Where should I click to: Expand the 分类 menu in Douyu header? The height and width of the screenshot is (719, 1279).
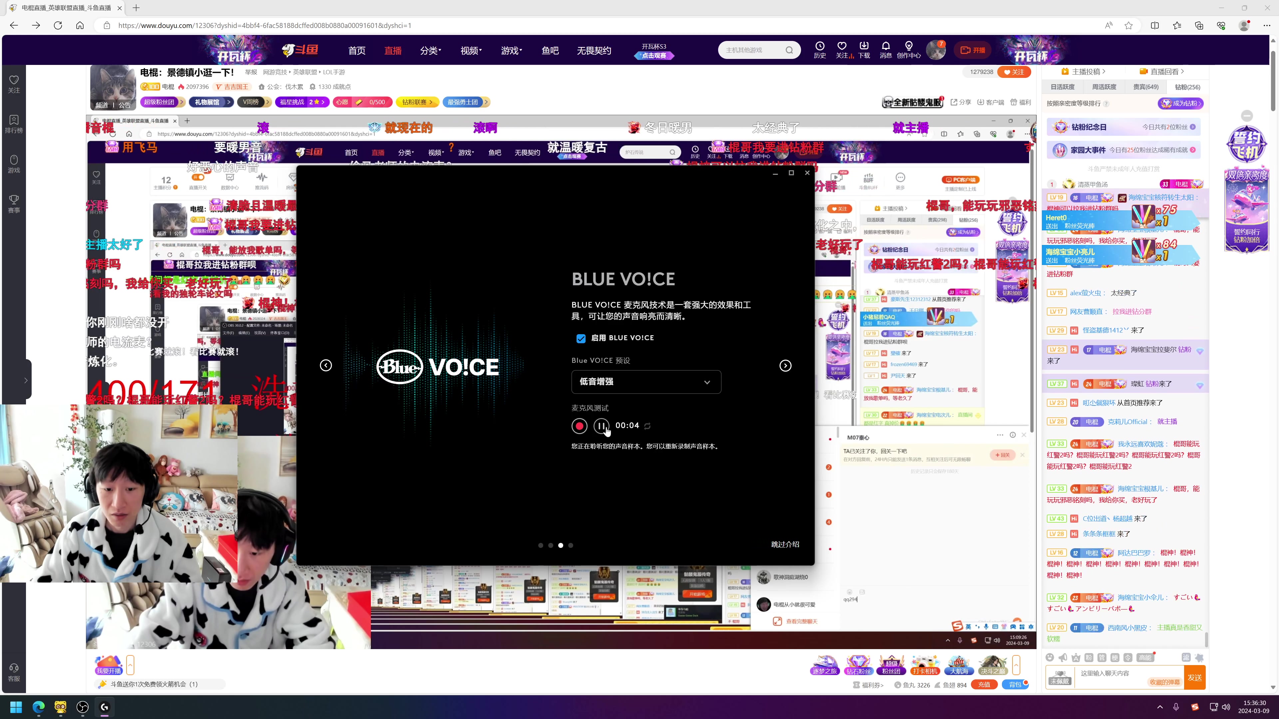click(x=430, y=50)
